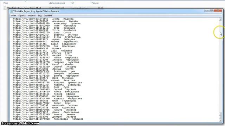Click the name Elena Prekrasnaya
The height and width of the screenshot is (126, 225).
67,37
